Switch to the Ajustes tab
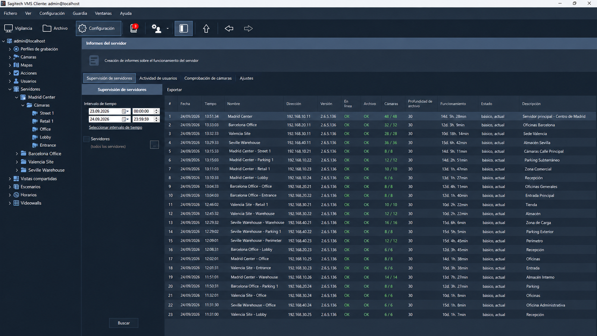The width and height of the screenshot is (597, 336). coord(246,78)
